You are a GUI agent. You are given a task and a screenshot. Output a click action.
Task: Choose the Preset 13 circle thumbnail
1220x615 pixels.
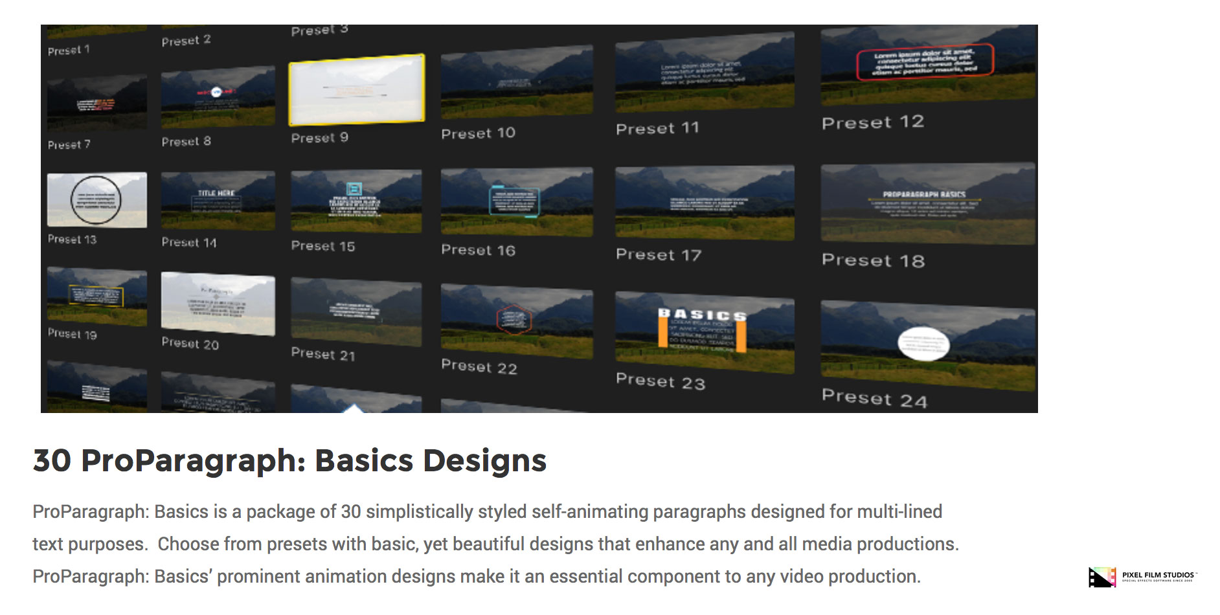[97, 199]
